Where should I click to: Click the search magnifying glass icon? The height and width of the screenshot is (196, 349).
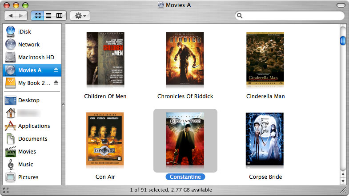240,16
